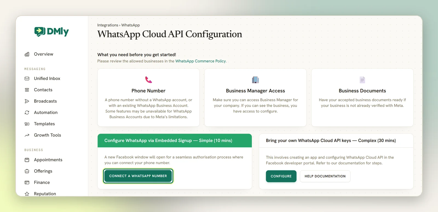Screen dimensions: 438x212
Task: Open Unified Inbox menu item
Action: click(x=47, y=78)
